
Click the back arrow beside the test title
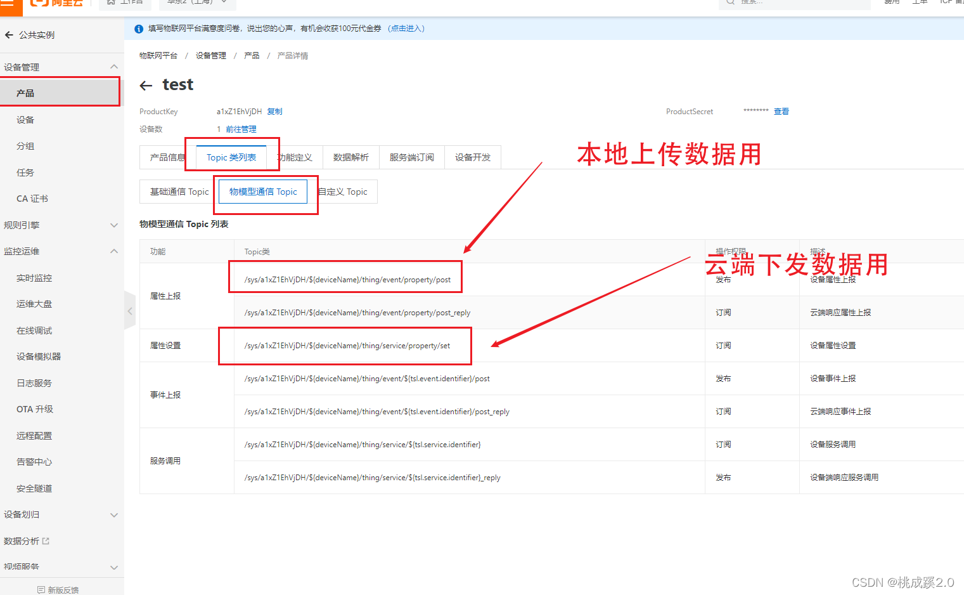tap(146, 86)
